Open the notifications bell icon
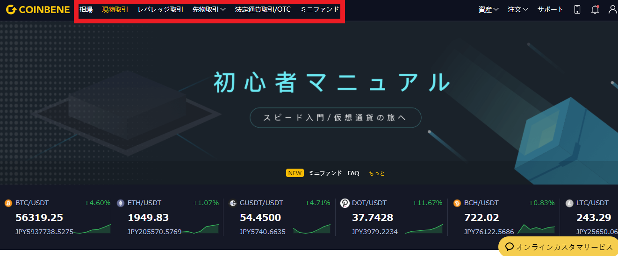Viewport: 618px width, 256px height. click(x=595, y=9)
